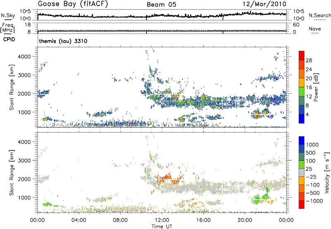The width and height of the screenshot is (331, 229).
Task: Select the "N.Sky" legend label
Action: [8, 15]
